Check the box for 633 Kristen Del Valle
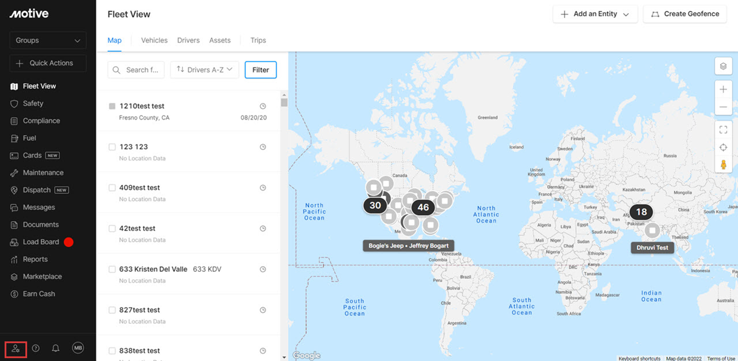Image resolution: width=738 pixels, height=361 pixels. 112,270
